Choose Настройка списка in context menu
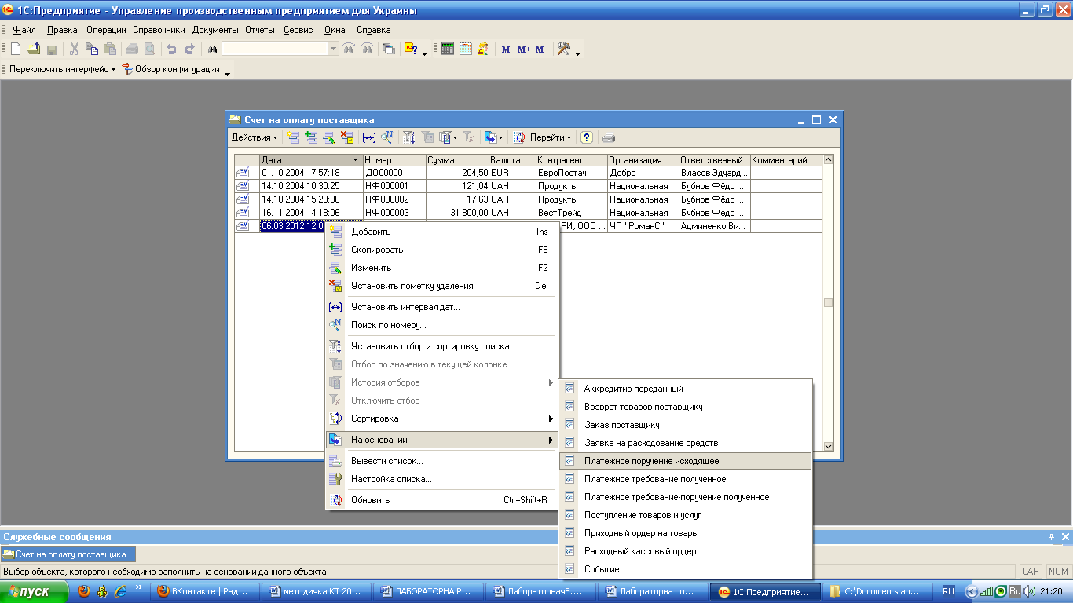 [441, 479]
